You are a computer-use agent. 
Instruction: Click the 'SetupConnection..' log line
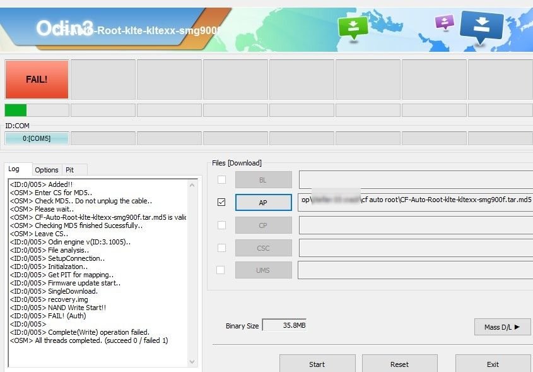[57, 258]
